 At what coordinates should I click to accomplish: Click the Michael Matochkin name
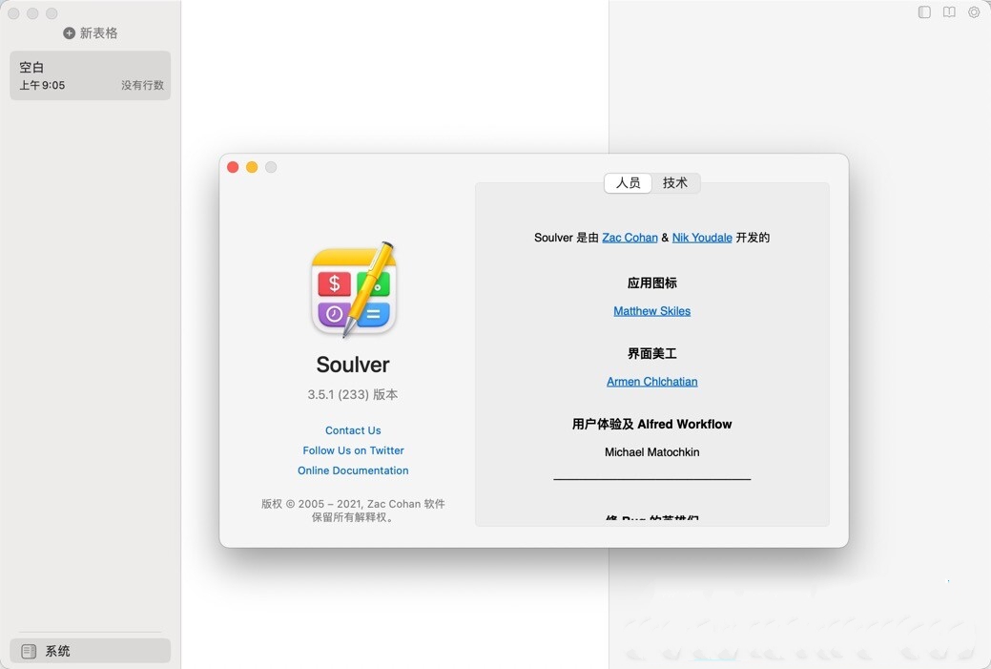pos(651,452)
